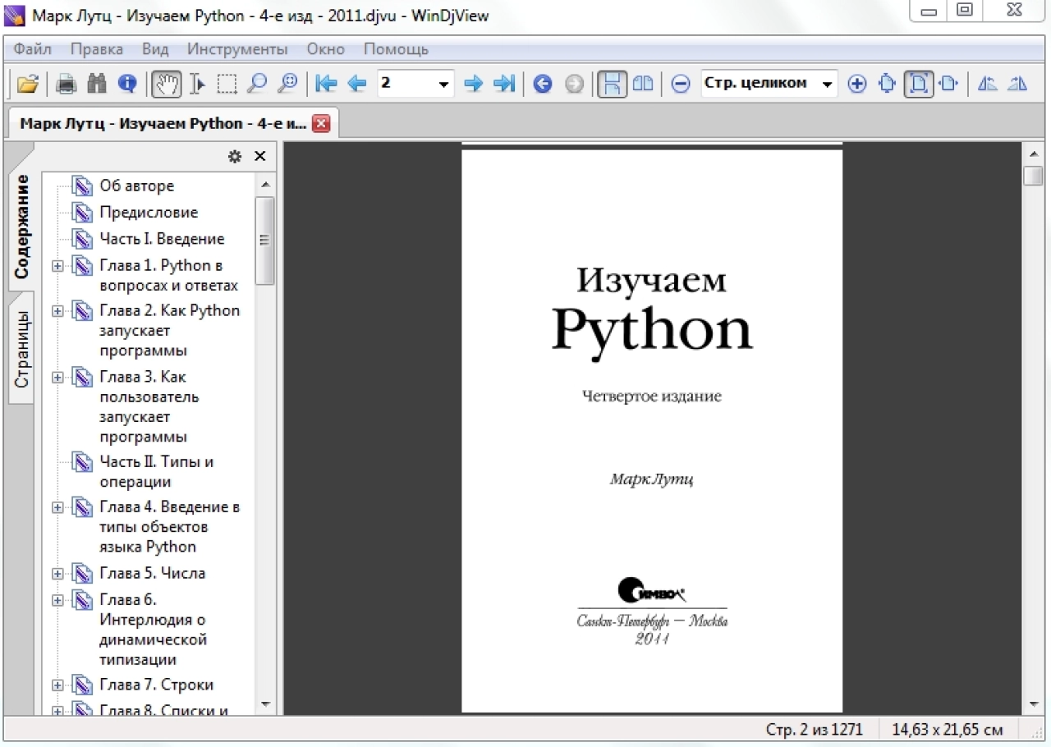Open sidebar settings gear icon
Screen dimensions: 1051x747
[235, 156]
